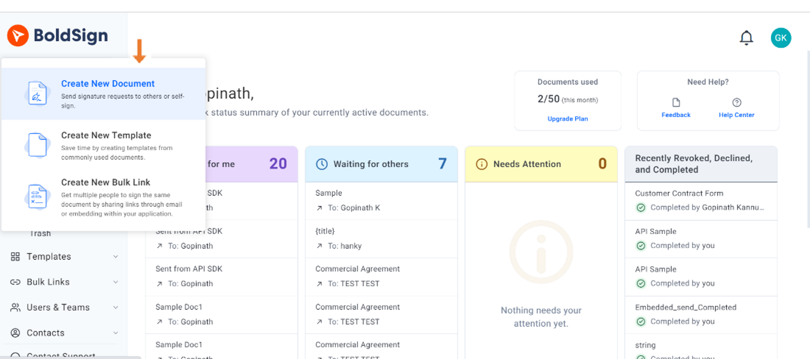The width and height of the screenshot is (810, 359).
Task: Click the Waiting for others count 7
Action: [x=442, y=164]
